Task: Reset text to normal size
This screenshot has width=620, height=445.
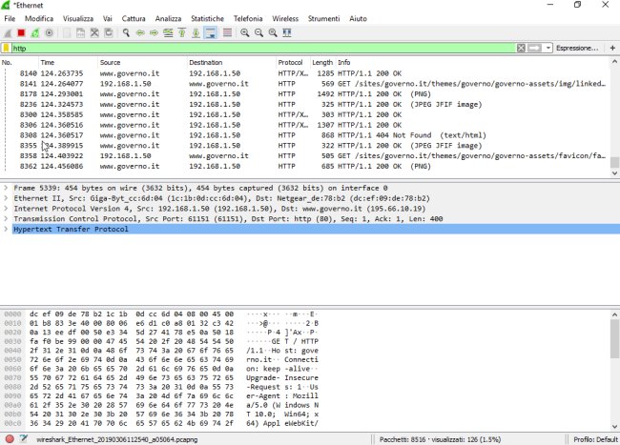Action: click(273, 32)
